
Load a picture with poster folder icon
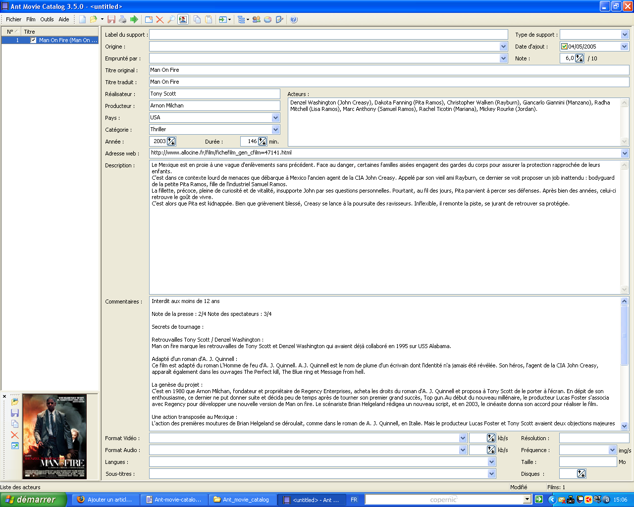(15, 402)
